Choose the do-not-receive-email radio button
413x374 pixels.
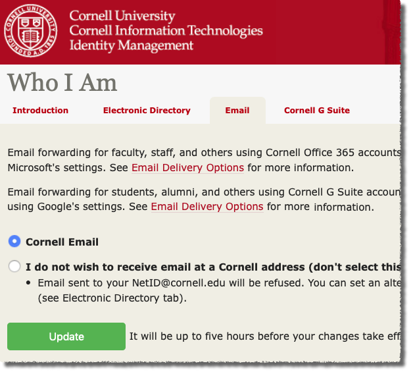pyautogui.click(x=14, y=267)
